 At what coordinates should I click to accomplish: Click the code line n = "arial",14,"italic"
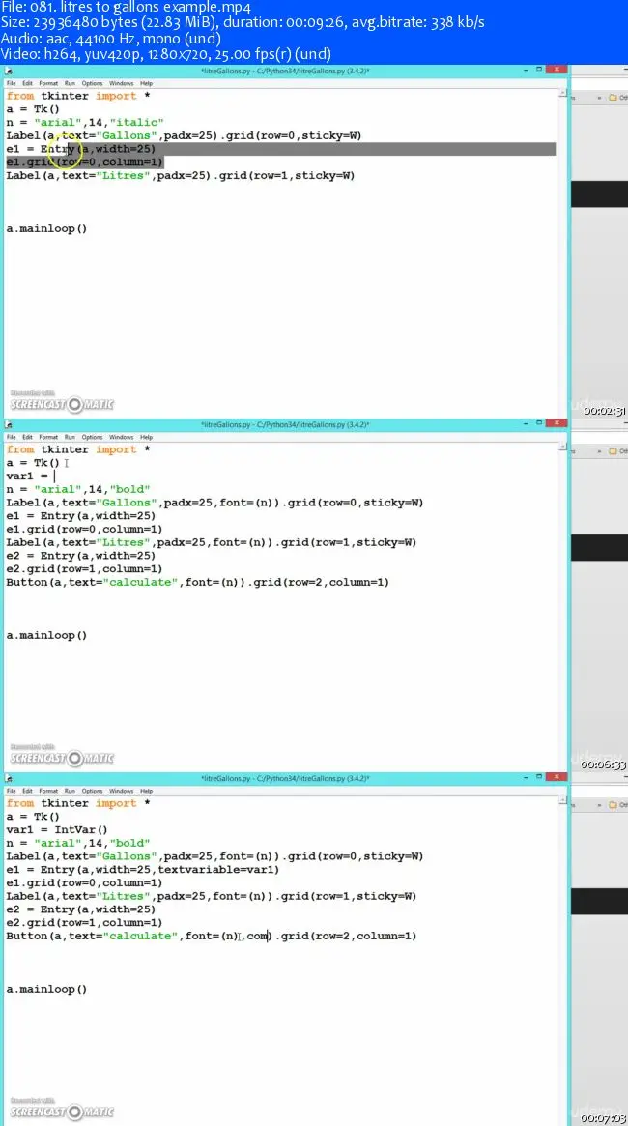(x=85, y=122)
